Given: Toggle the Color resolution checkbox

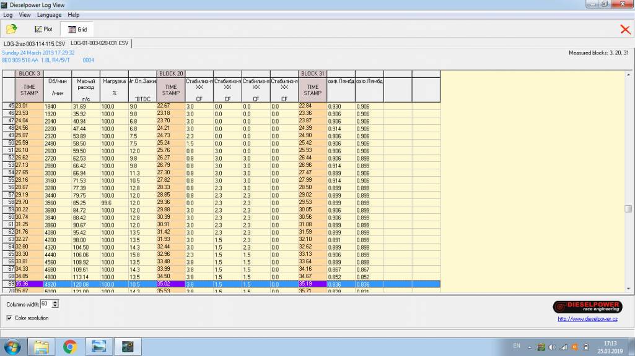Looking at the screenshot, I should click(x=9, y=318).
